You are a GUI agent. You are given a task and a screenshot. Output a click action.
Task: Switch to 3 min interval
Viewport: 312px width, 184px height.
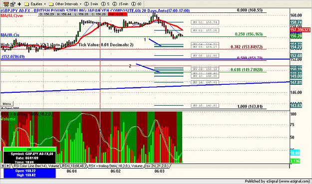click(x=91, y=4)
